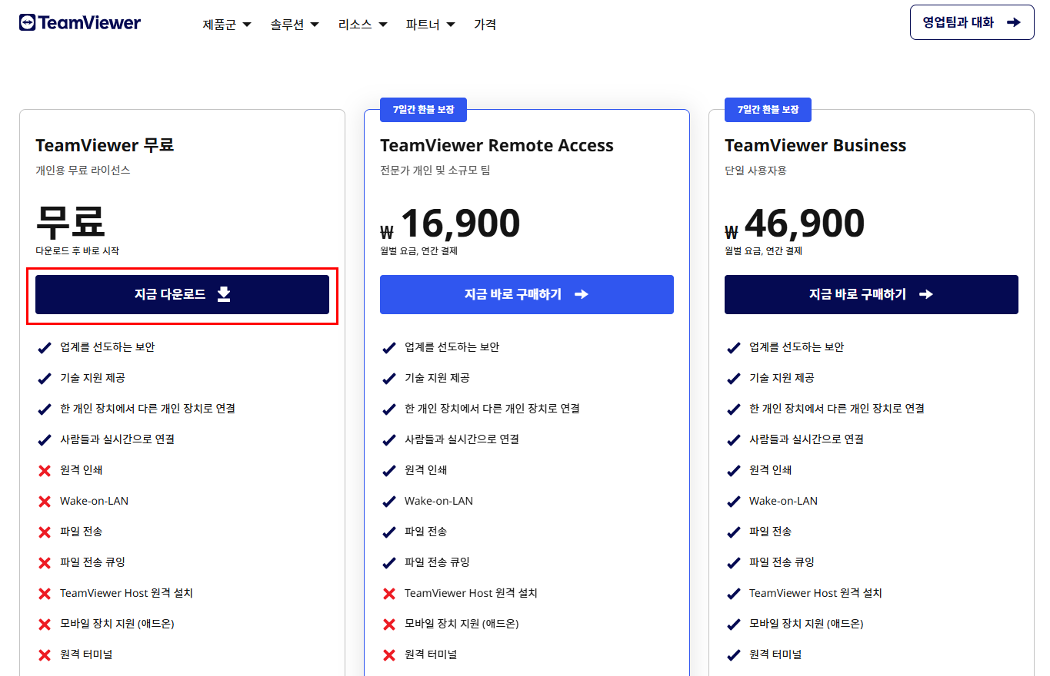The width and height of the screenshot is (1050, 676).
Task: Click 지금 다운로드 for the free plan
Action: (182, 294)
